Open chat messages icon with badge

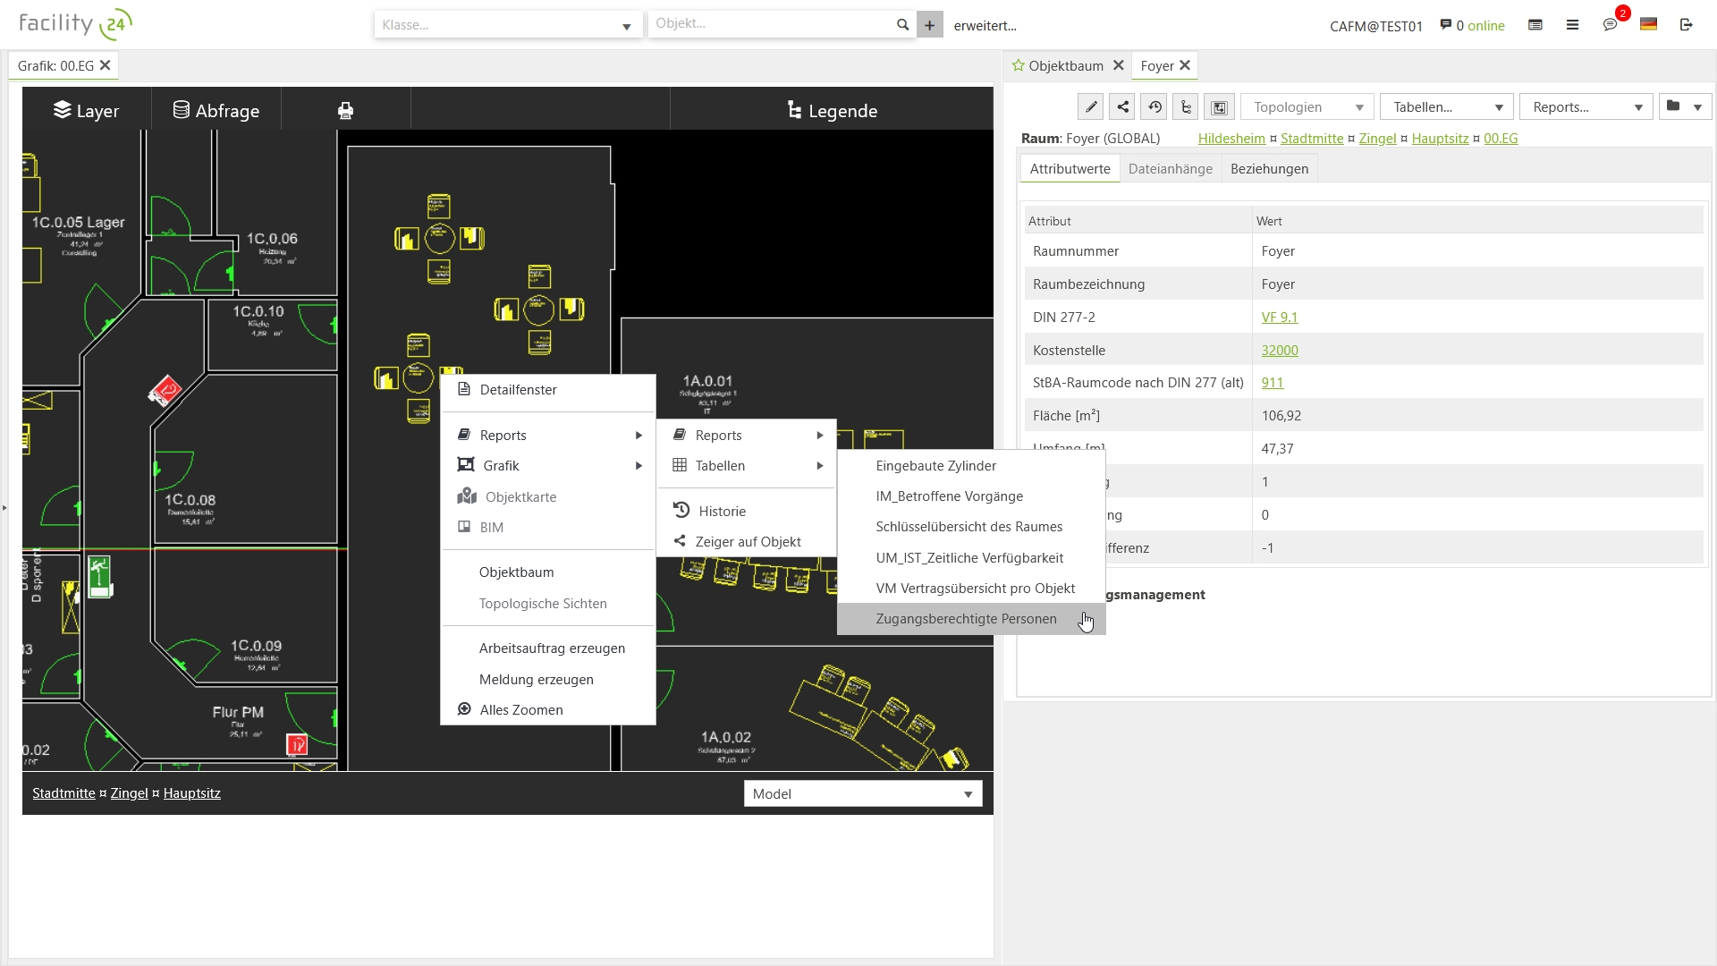pos(1611,25)
